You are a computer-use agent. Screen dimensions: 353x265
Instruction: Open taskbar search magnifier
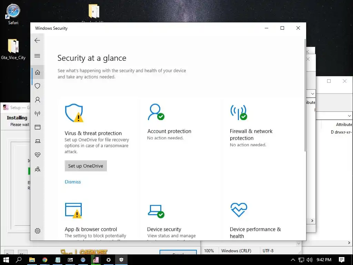19,259
